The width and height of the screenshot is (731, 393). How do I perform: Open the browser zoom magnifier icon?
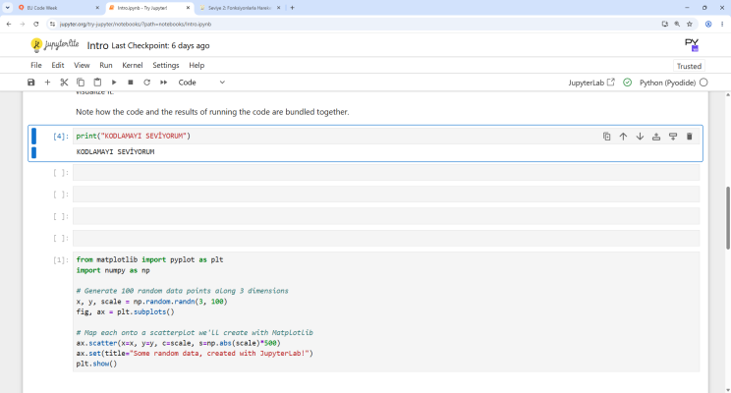pos(677,25)
